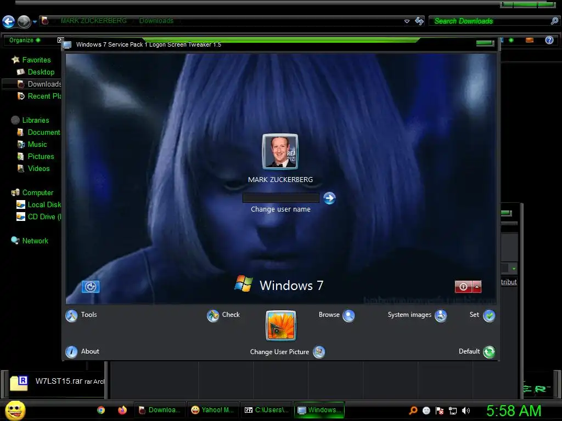Screen dimensions: 562x421
Task: Click the Explorer help question-mark icon
Action: click(x=549, y=40)
